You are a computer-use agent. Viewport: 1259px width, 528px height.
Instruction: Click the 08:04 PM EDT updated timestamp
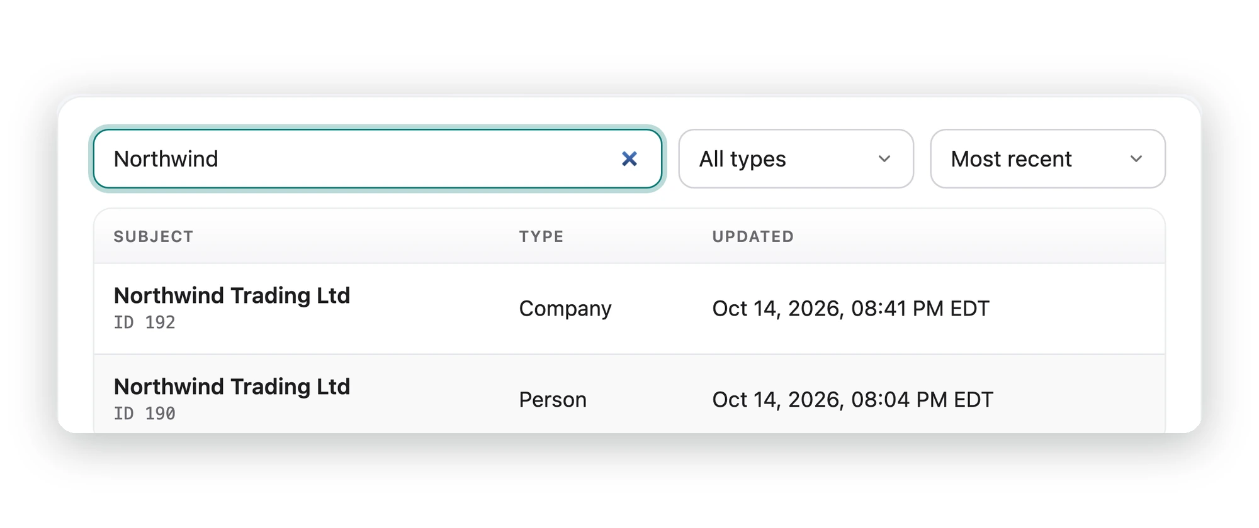coord(853,400)
